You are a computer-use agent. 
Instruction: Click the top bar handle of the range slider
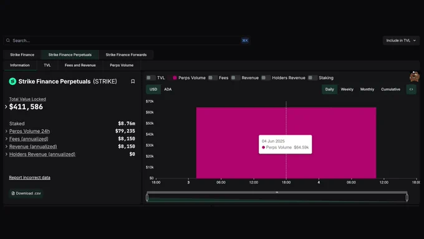coord(277,192)
